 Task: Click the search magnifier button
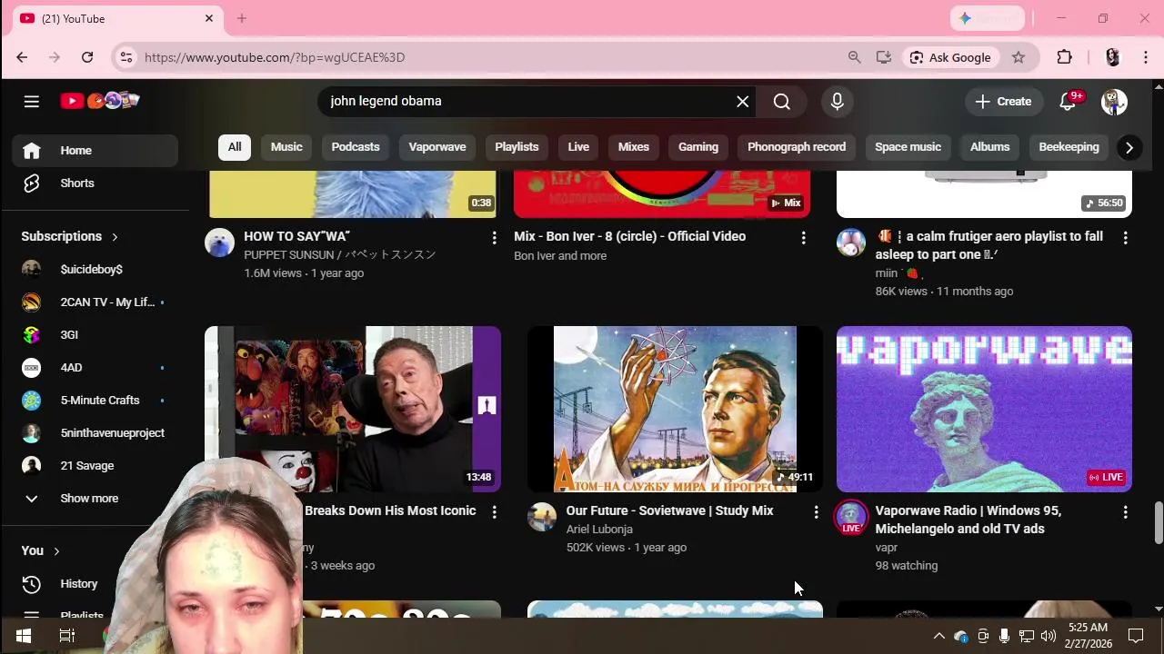(782, 101)
